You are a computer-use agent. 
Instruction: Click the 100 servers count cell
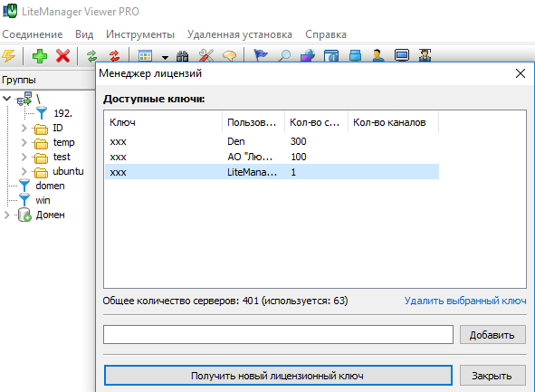coord(298,157)
